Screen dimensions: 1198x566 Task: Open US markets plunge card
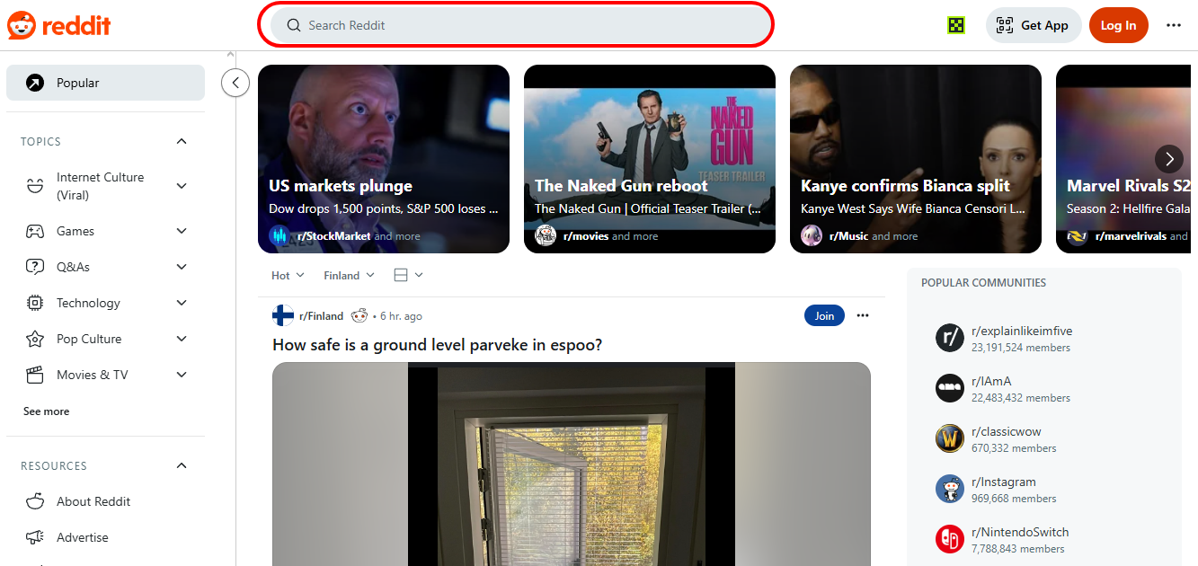click(x=384, y=159)
